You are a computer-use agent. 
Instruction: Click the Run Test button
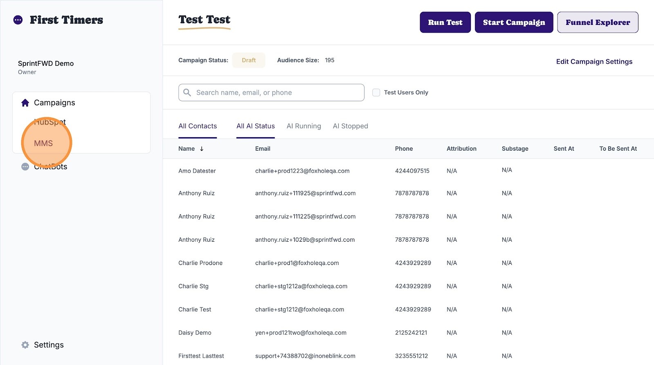445,22
